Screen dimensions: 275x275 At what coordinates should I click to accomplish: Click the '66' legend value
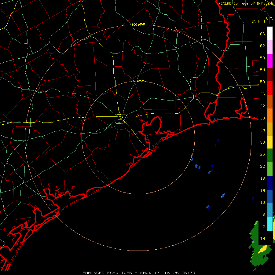pyautogui.click(x=262, y=34)
